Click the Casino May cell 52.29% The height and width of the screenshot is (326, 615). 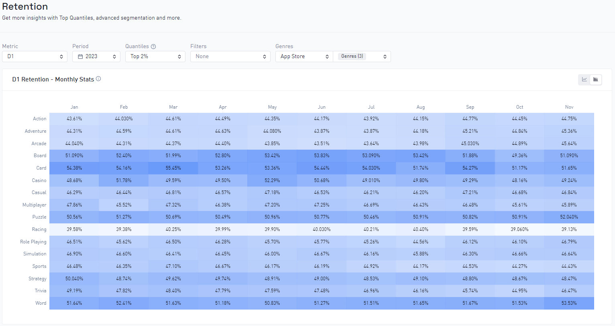point(272,180)
